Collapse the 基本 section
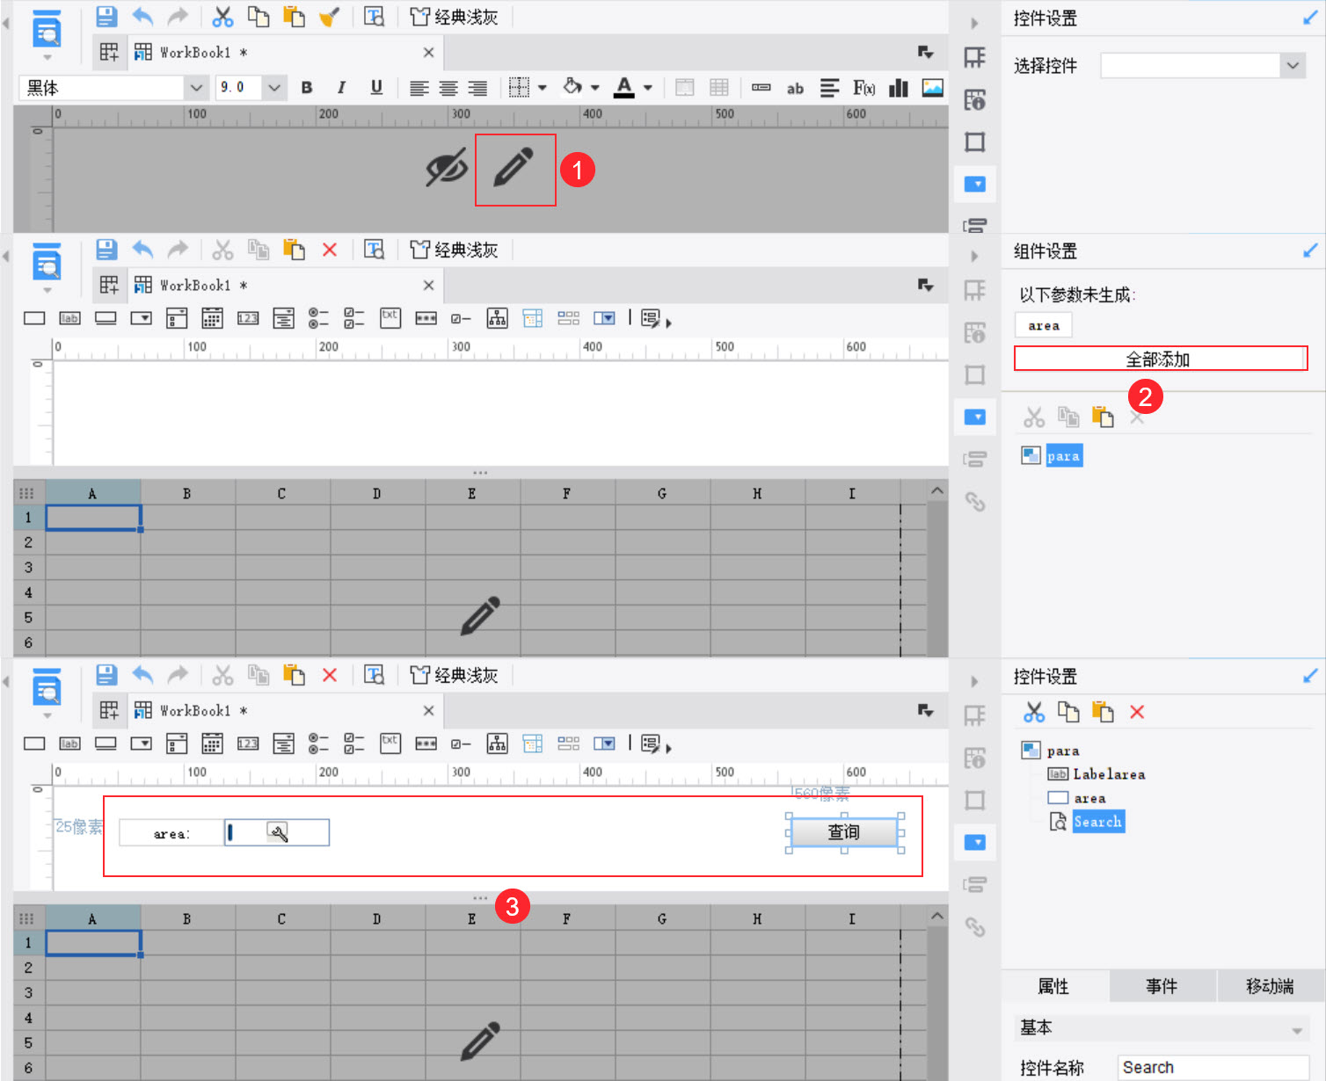1326x1081 pixels. tap(1296, 1029)
